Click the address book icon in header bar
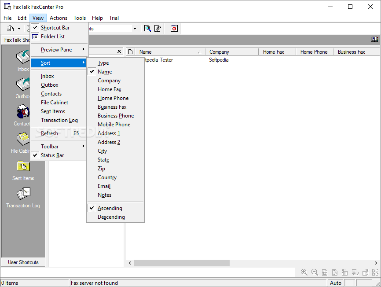The height and width of the screenshot is (287, 381). [374, 39]
